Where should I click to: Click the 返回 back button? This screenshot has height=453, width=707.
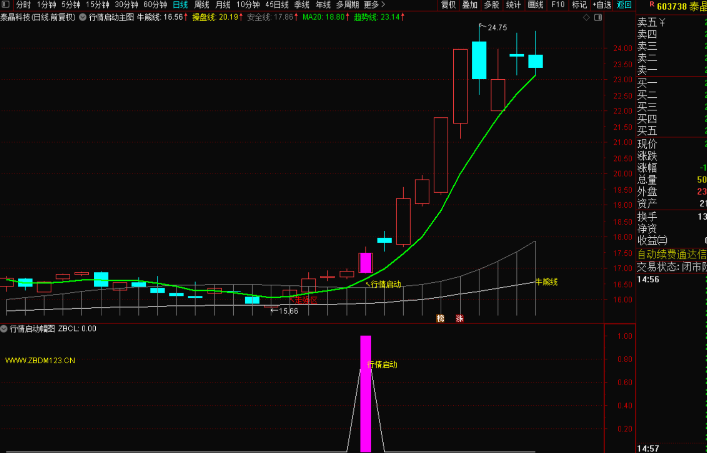click(x=624, y=5)
